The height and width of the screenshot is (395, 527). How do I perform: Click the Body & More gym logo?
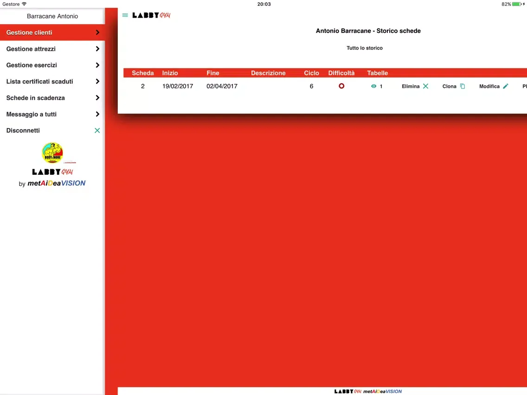point(52,153)
